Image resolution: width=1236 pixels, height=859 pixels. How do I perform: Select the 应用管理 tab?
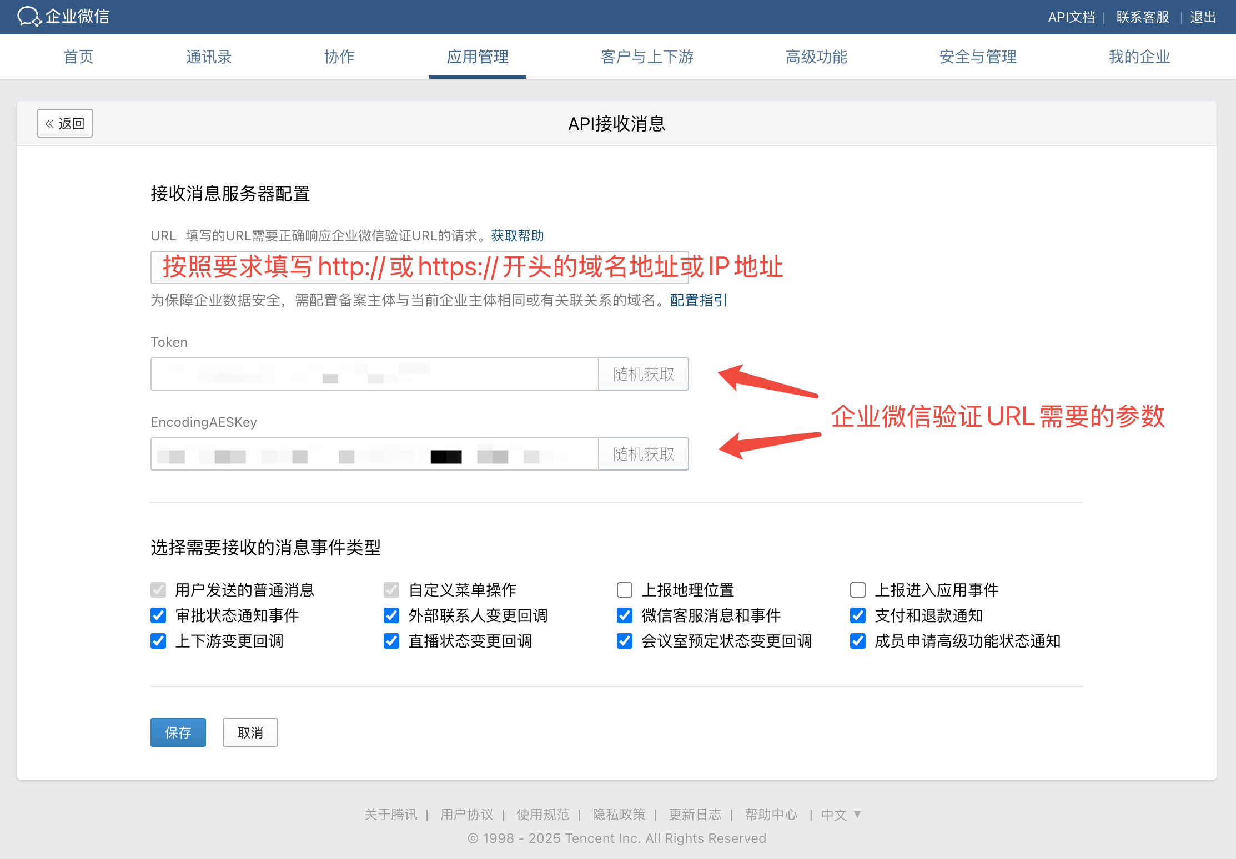pyautogui.click(x=478, y=57)
